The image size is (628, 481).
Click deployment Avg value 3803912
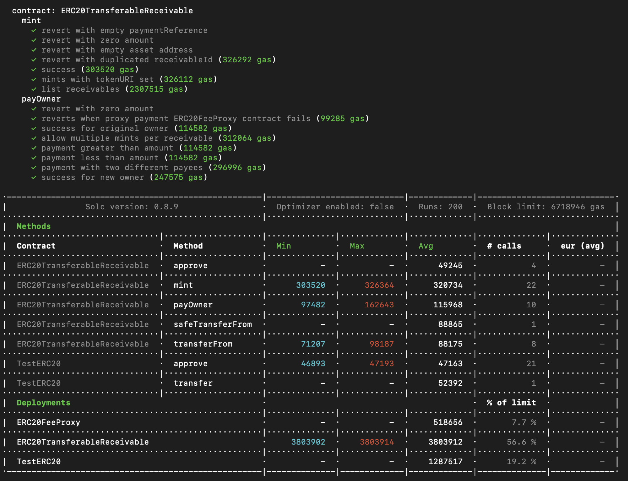[445, 442]
